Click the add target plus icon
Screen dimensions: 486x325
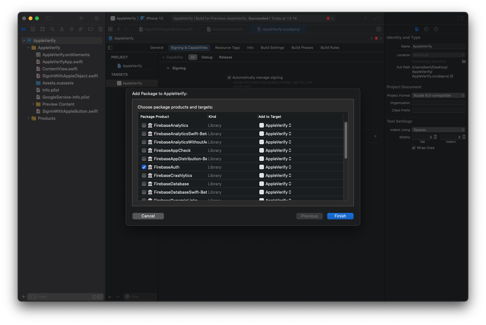(x=110, y=297)
